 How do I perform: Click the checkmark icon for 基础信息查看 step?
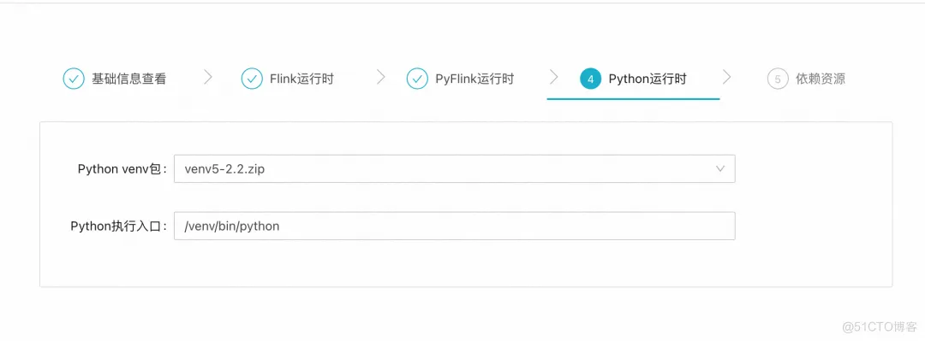(x=74, y=79)
